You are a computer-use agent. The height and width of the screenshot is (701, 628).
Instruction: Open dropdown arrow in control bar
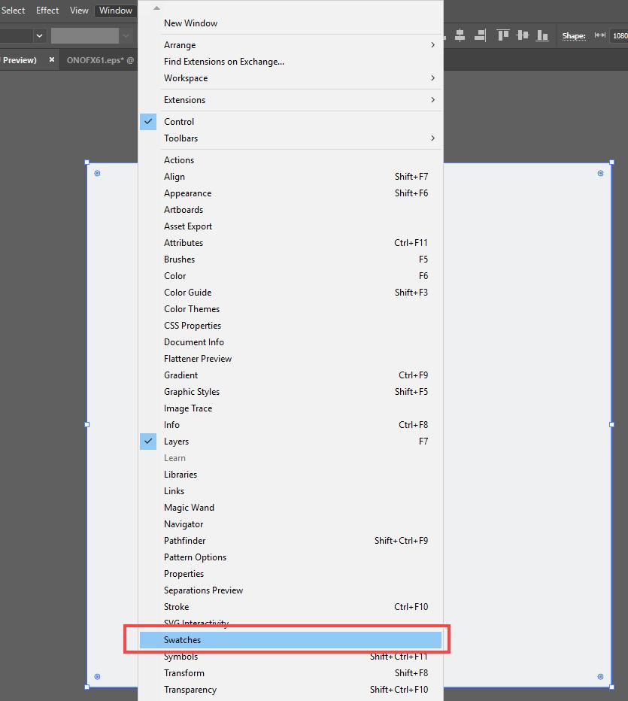coord(39,36)
